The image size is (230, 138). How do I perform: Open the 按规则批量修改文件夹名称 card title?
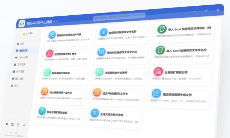(x=122, y=52)
